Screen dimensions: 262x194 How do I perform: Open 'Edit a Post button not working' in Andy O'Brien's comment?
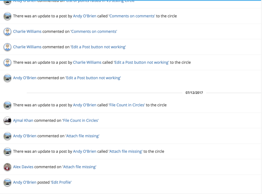point(94,78)
